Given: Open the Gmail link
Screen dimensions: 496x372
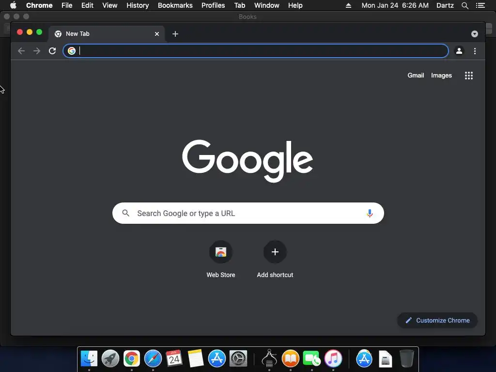Looking at the screenshot, I should (x=416, y=75).
